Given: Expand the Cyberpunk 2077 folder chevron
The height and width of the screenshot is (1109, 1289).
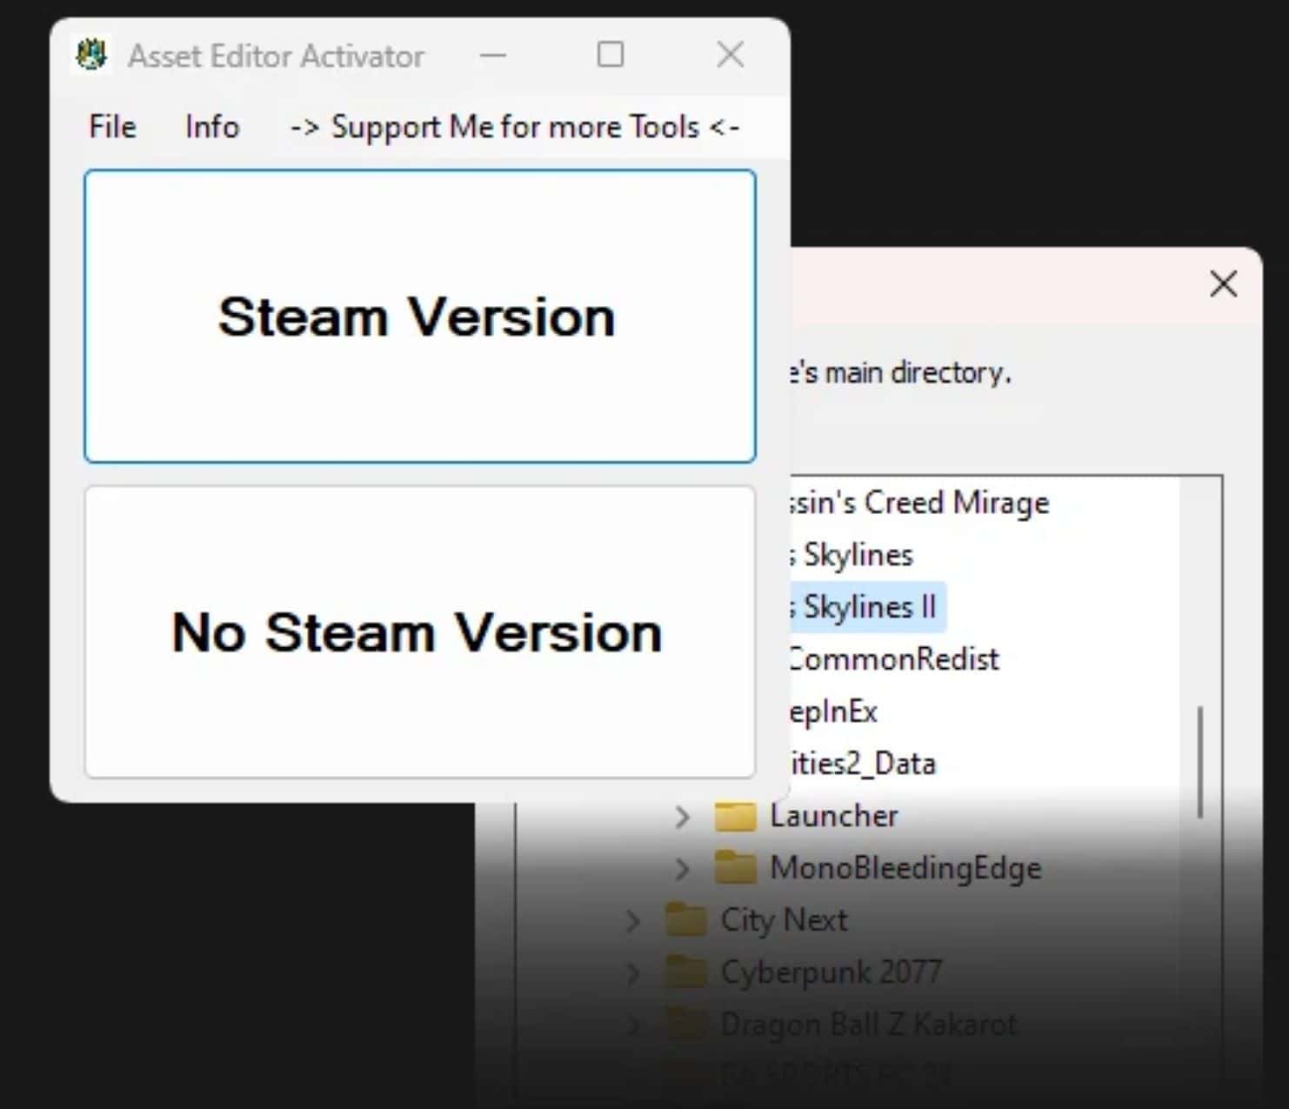Looking at the screenshot, I should 633,973.
